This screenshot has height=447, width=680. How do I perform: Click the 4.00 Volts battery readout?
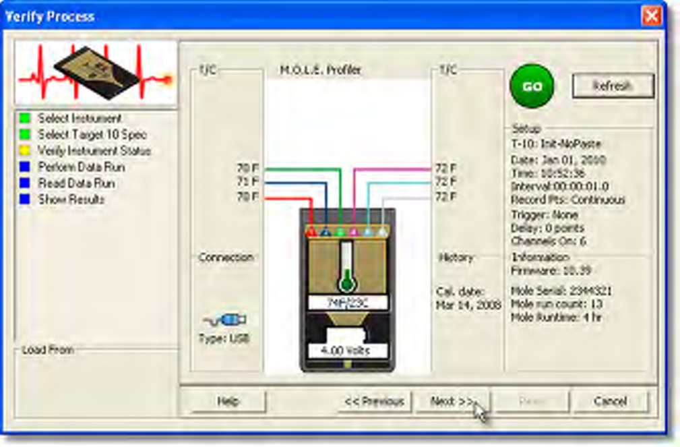(x=348, y=351)
